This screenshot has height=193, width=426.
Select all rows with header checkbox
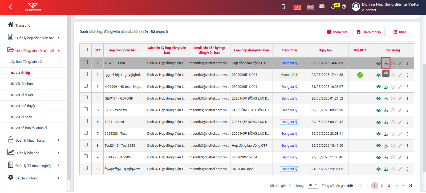(x=86, y=50)
